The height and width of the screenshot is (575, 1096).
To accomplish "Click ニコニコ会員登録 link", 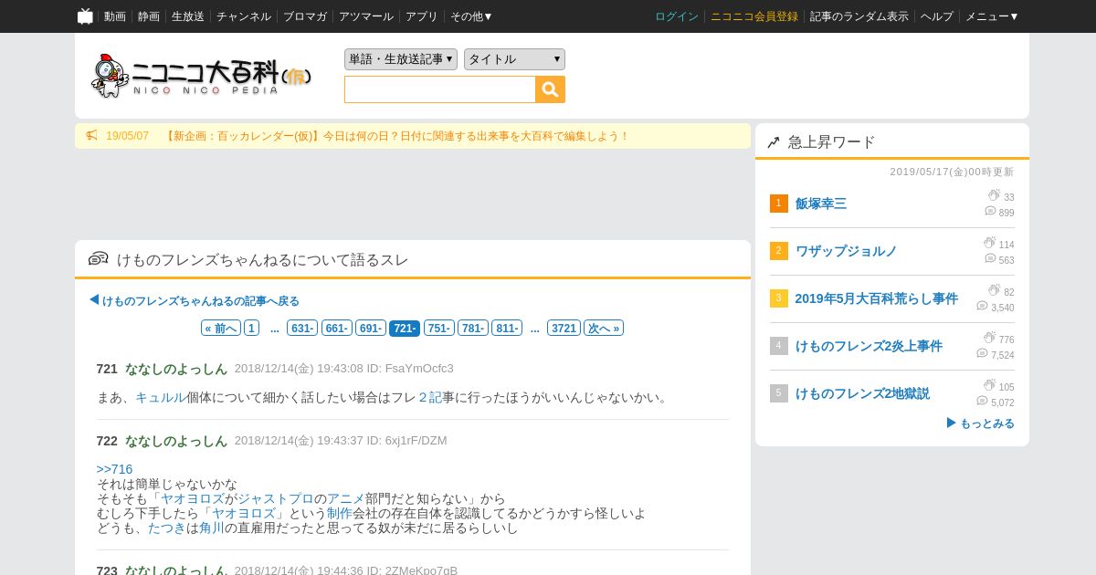I will 754,16.
